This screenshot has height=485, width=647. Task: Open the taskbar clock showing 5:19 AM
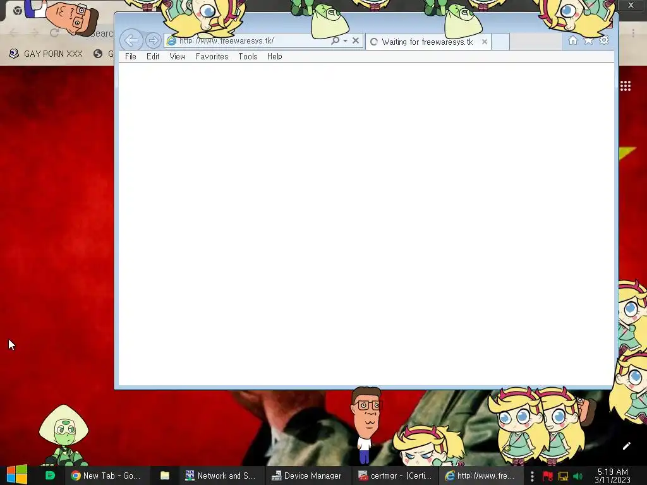pos(613,476)
